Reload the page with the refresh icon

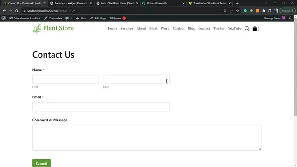[17, 11]
